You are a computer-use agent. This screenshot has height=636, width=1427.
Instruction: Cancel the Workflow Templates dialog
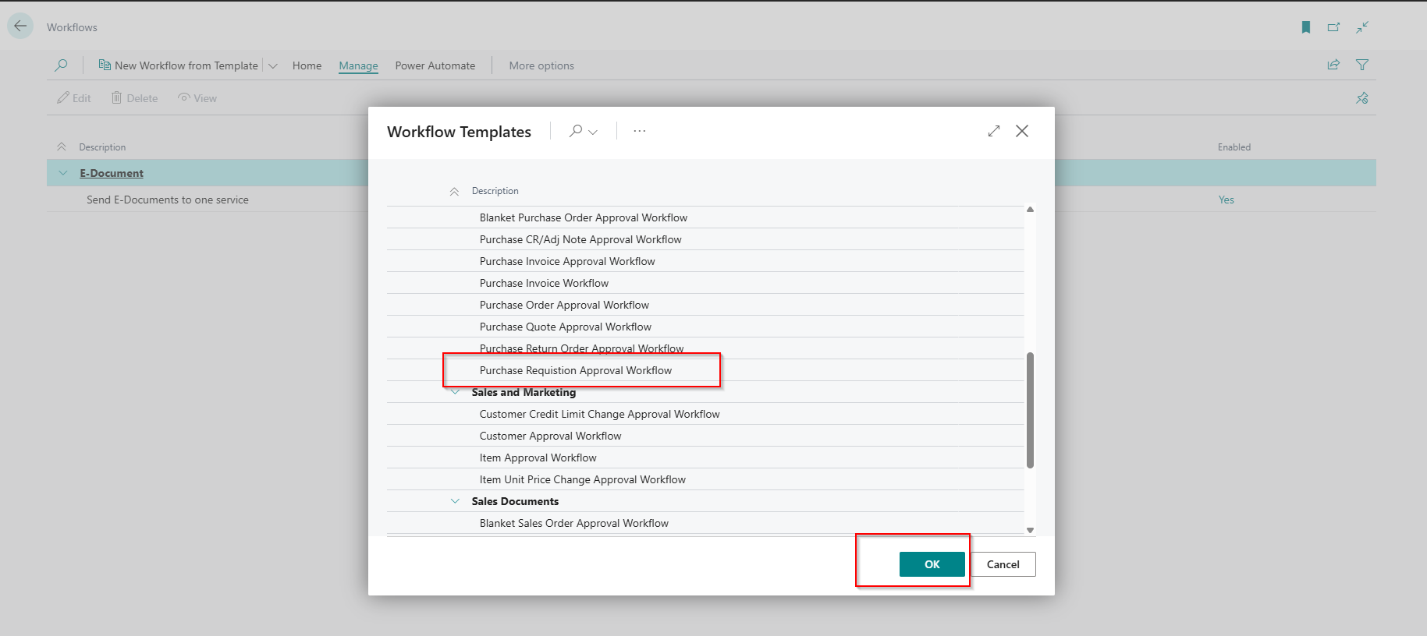(x=1003, y=564)
